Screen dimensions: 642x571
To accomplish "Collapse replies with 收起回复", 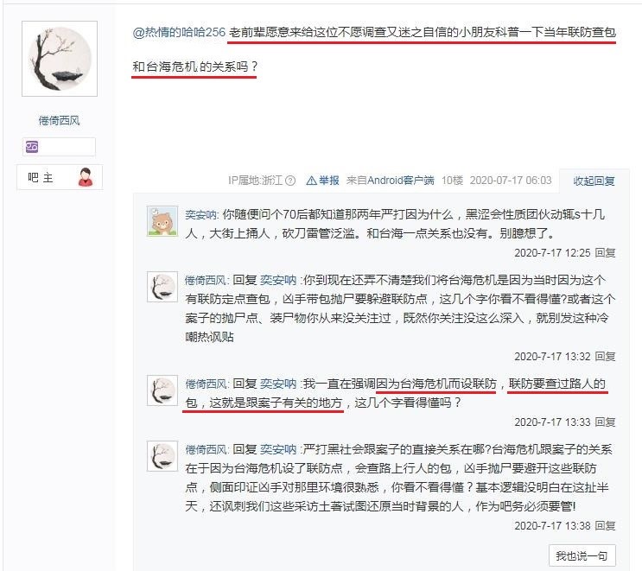I will [x=594, y=181].
